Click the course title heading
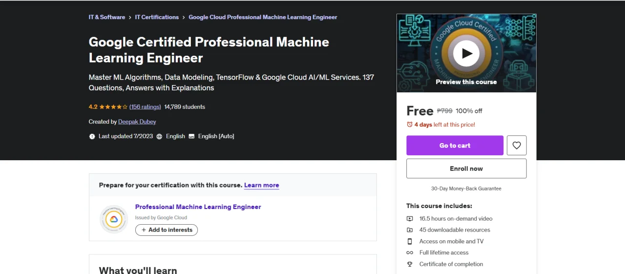The height and width of the screenshot is (274, 625). (209, 50)
